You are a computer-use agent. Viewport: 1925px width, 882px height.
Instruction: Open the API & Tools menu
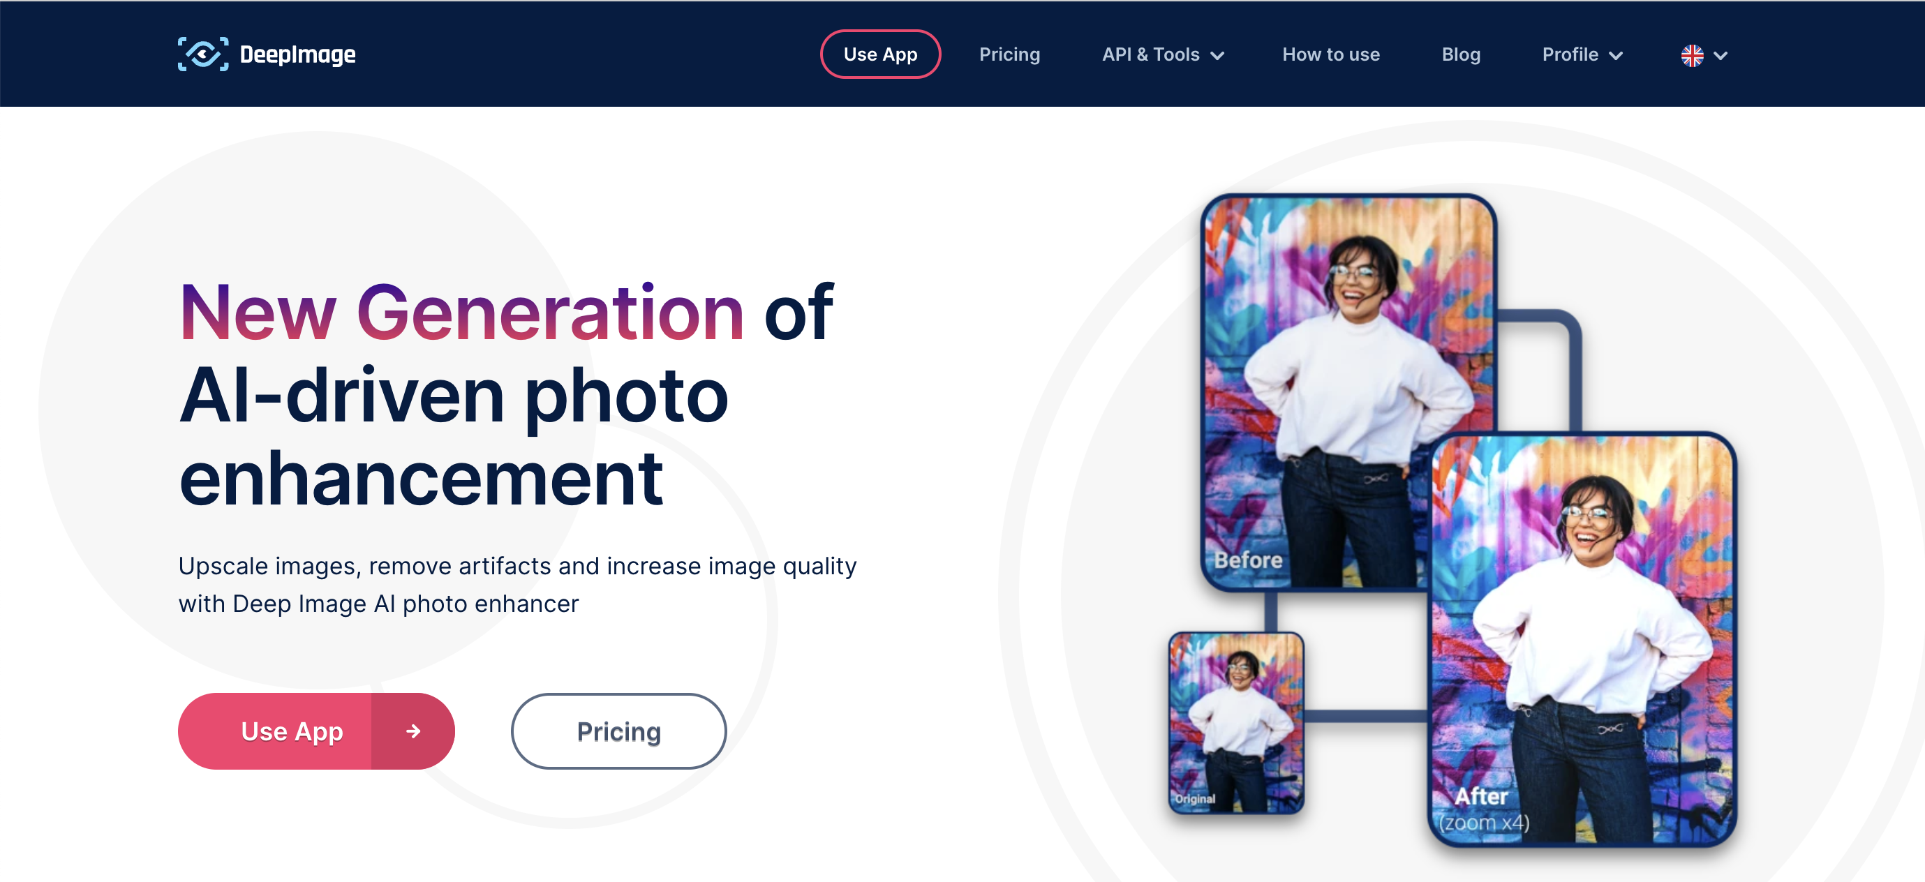(x=1162, y=54)
